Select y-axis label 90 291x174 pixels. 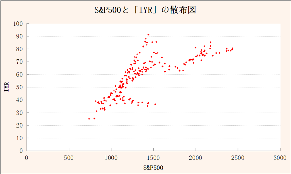20,36
